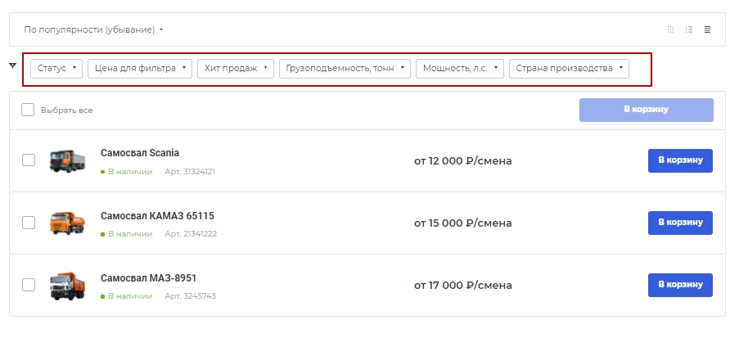Open the Хит продаж filter

pyautogui.click(x=236, y=68)
